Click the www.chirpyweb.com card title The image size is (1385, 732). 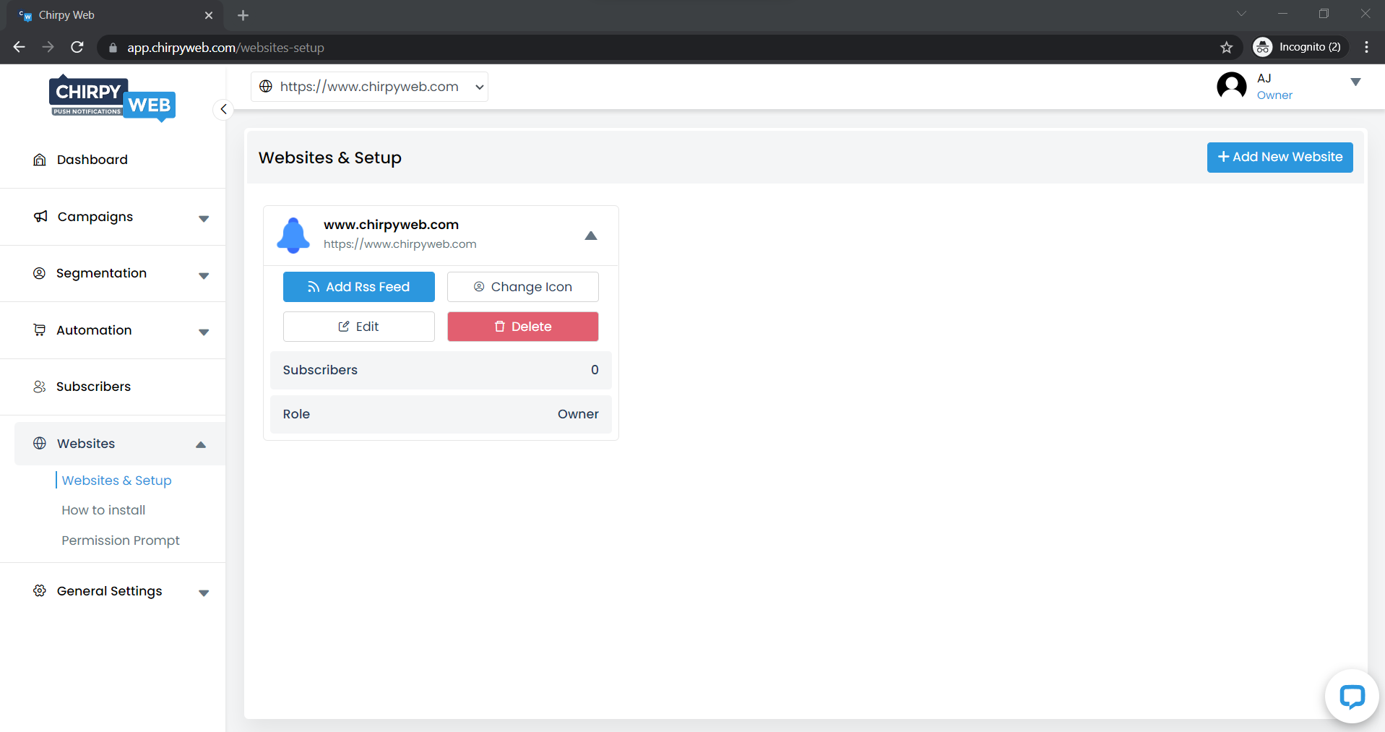click(391, 225)
